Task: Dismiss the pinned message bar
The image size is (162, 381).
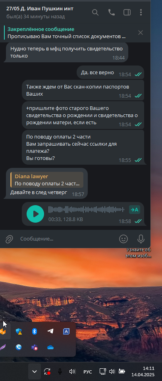Action: click(141, 33)
